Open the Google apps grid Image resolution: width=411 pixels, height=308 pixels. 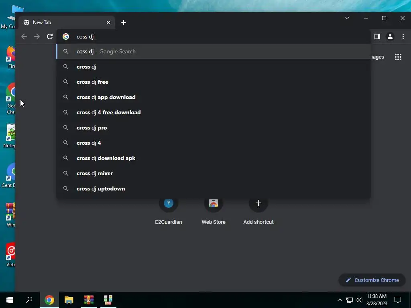point(398,57)
